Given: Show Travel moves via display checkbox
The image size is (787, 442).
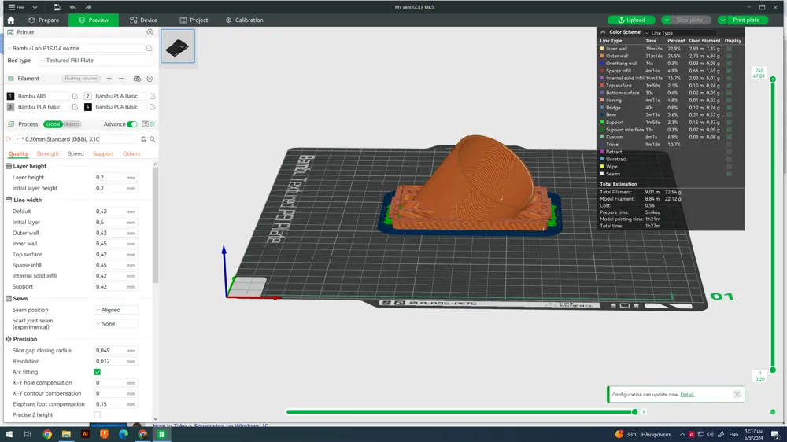Looking at the screenshot, I should pyautogui.click(x=729, y=145).
